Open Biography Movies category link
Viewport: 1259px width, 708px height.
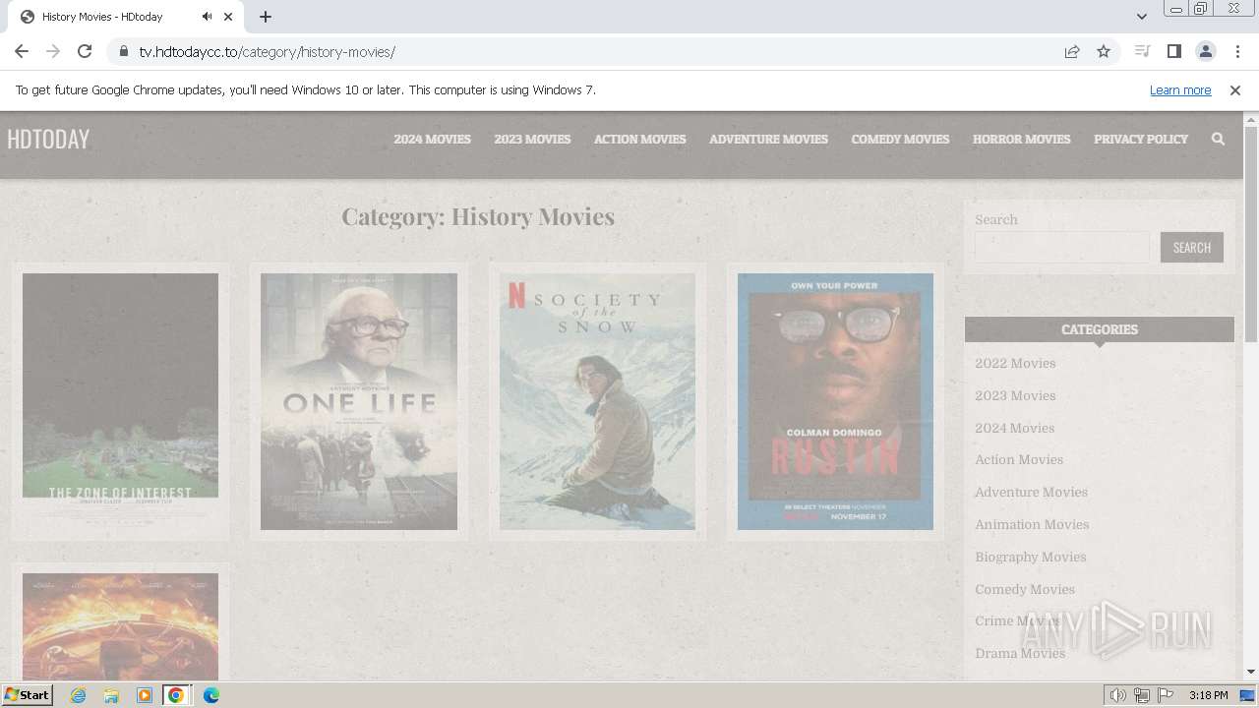[1031, 557]
